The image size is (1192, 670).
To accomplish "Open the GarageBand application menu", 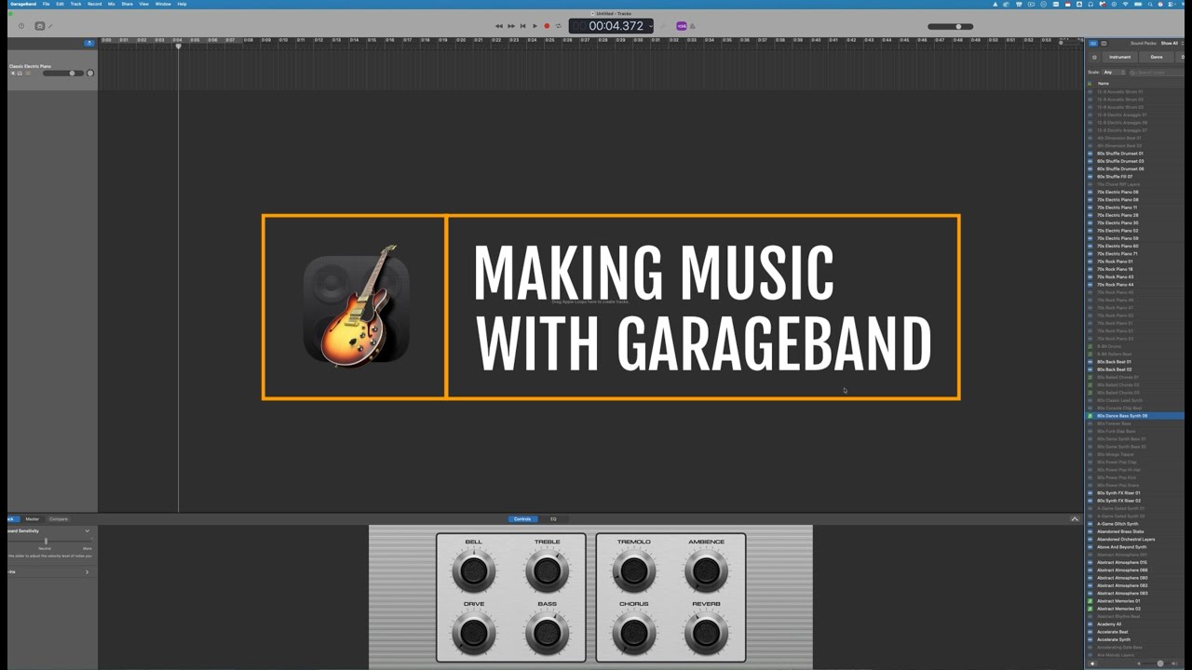I will pos(23,4).
